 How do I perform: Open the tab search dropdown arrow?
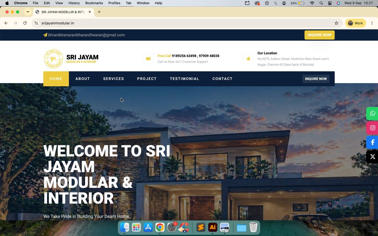tap(28, 12)
